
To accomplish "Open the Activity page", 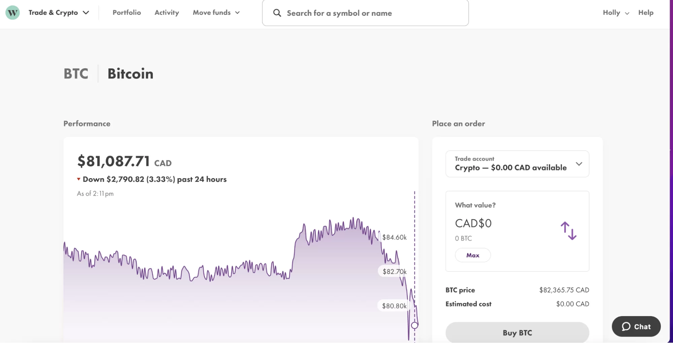I will click(167, 13).
